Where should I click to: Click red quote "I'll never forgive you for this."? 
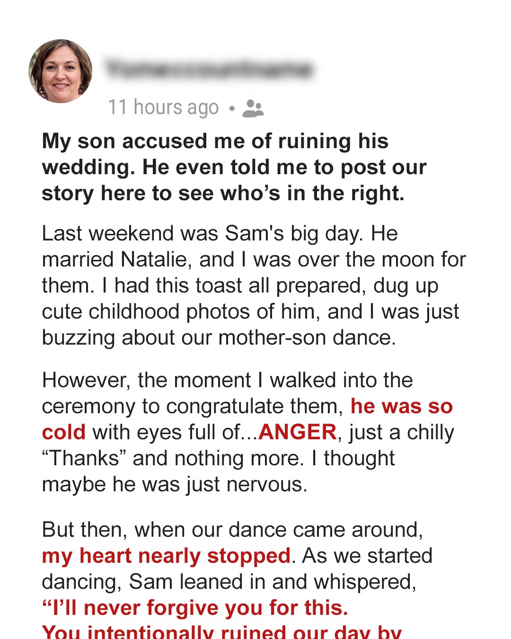point(195,608)
